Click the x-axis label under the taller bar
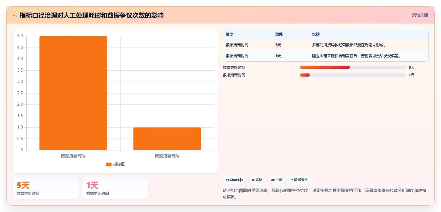The image size is (441, 212). click(73, 156)
